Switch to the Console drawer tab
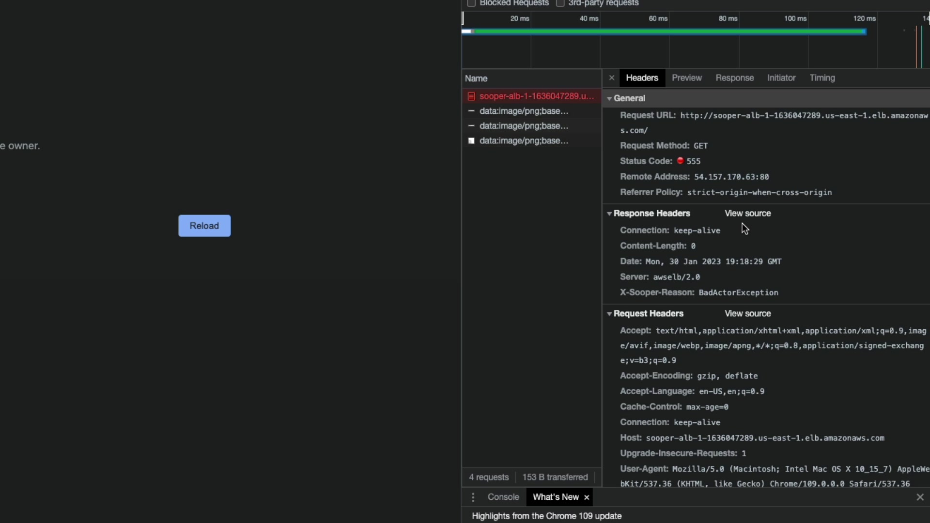Screen dimensions: 930x523 pos(503,497)
